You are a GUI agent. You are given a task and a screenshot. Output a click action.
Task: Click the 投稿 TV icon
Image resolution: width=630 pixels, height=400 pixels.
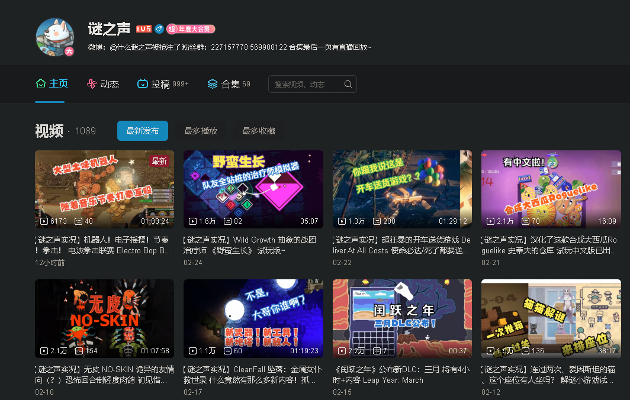click(x=142, y=83)
